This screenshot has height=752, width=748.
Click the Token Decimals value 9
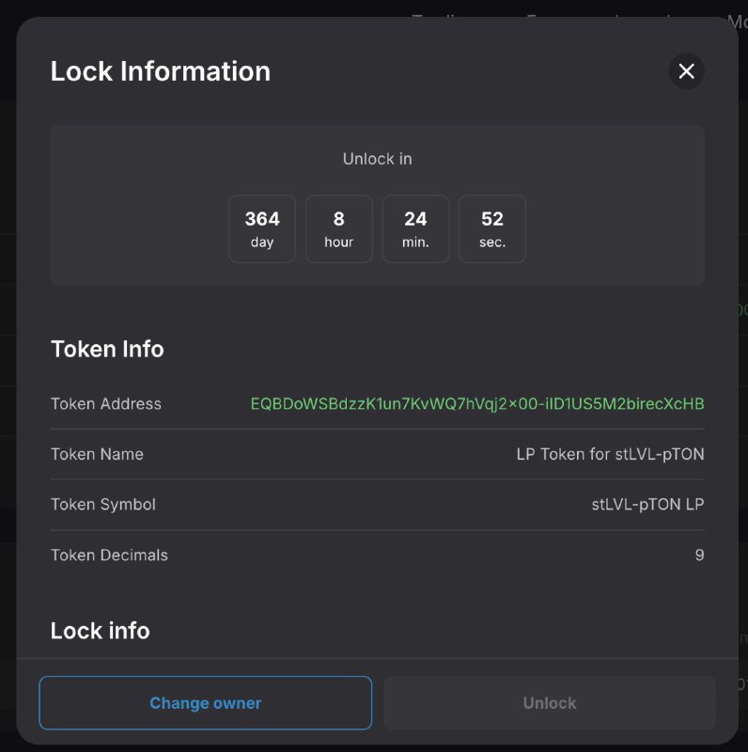[699, 555]
